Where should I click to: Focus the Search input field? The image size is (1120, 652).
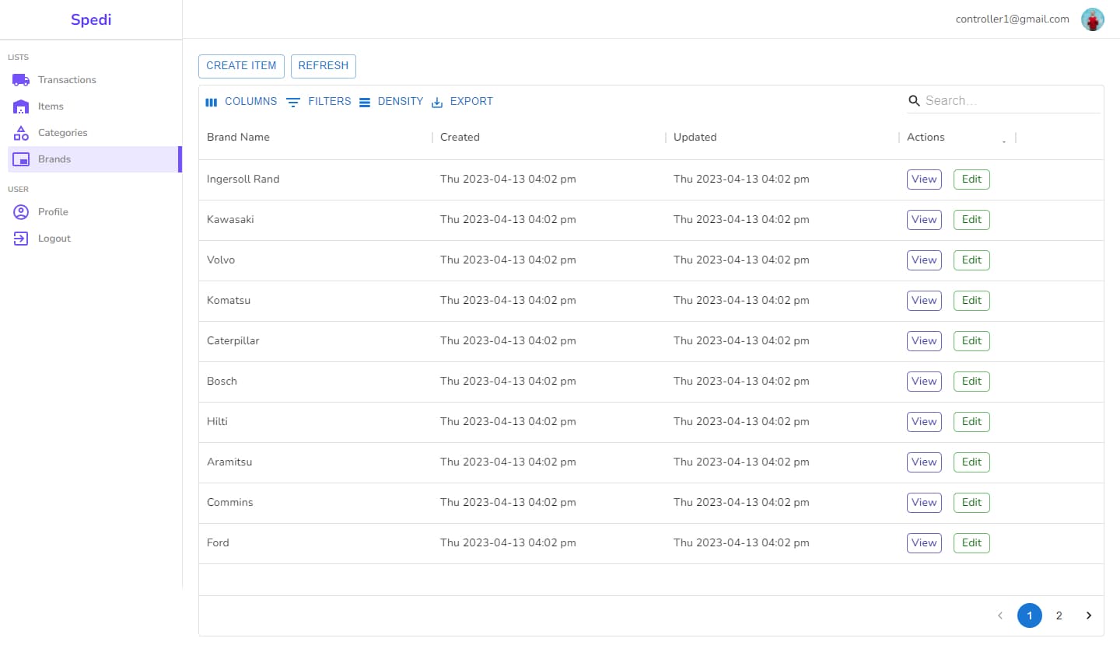pyautogui.click(x=1011, y=101)
